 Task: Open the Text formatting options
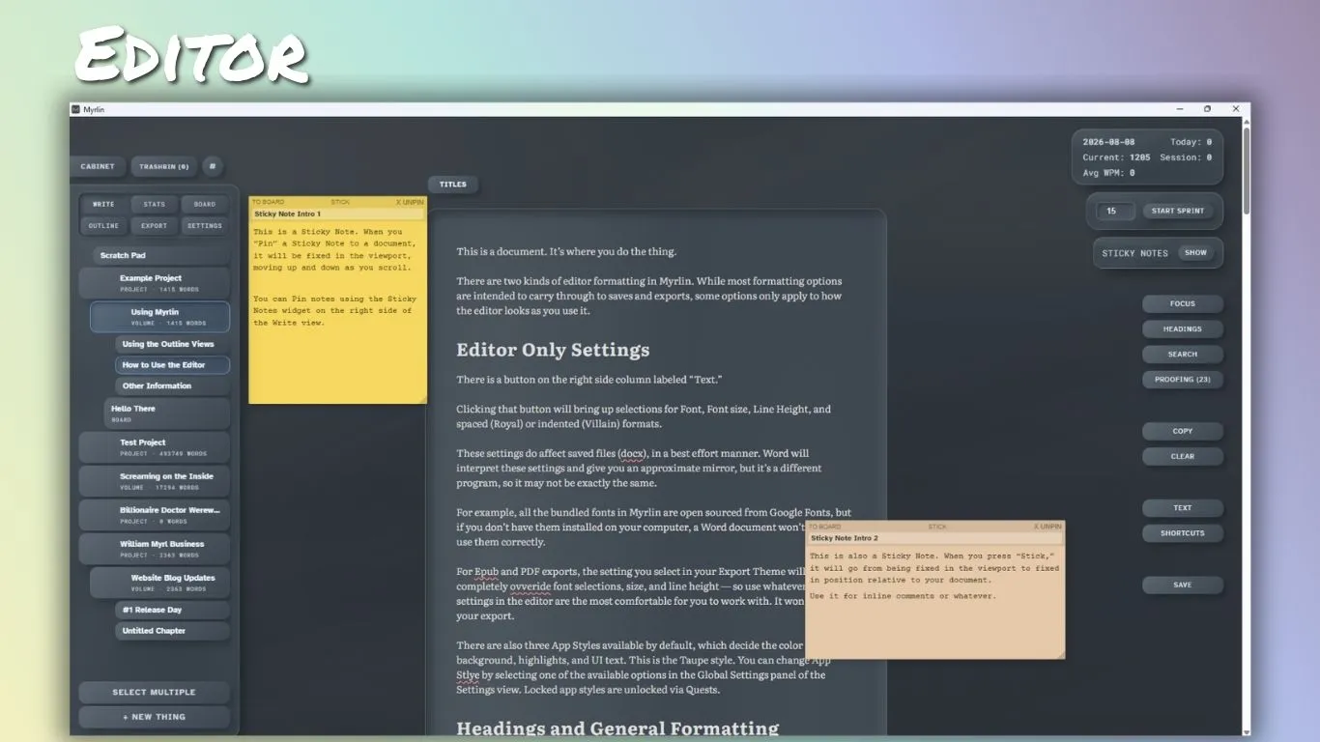tap(1183, 507)
